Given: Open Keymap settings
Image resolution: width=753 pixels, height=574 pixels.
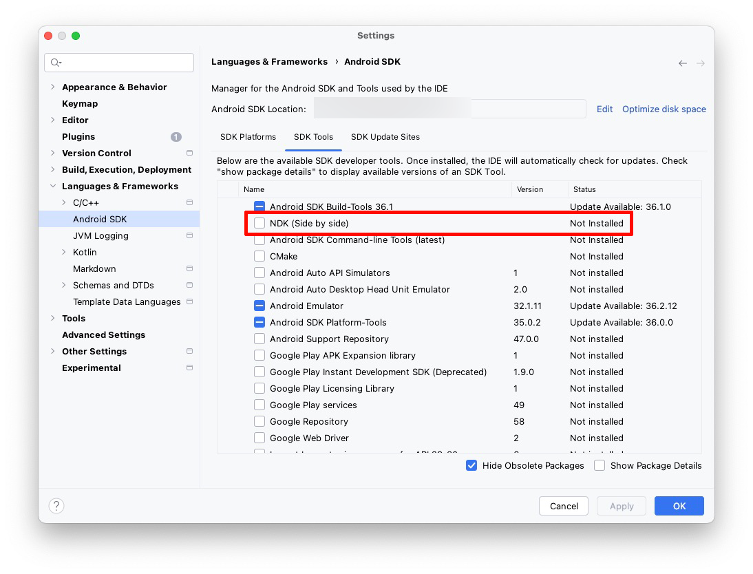Looking at the screenshot, I should (x=80, y=104).
